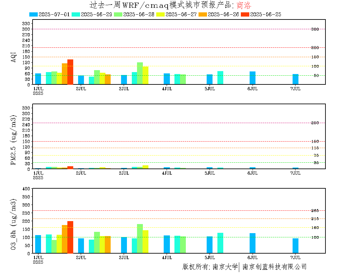Click the orange 2JUL bar in the O3_8h chart
Viewport: 358px width, 276px height.
coord(108,245)
